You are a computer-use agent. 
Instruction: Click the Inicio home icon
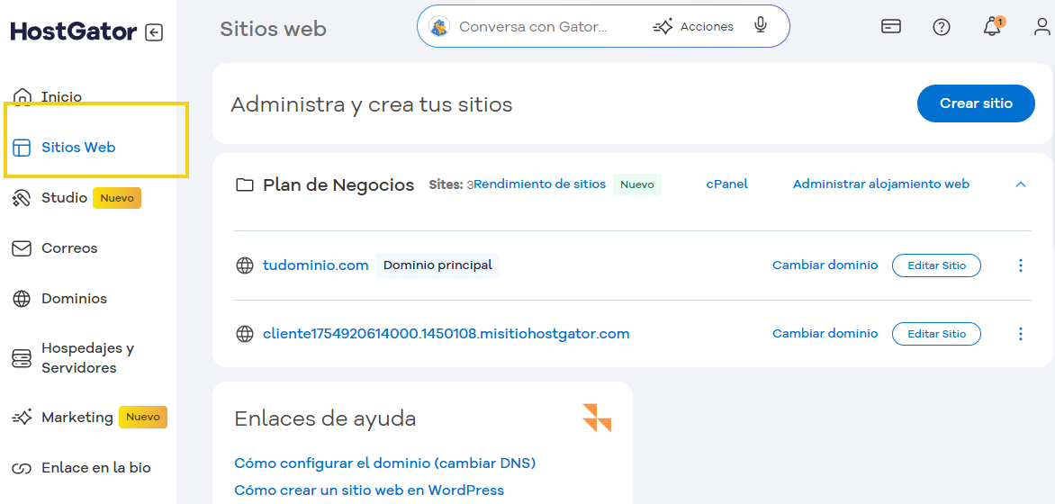[23, 97]
